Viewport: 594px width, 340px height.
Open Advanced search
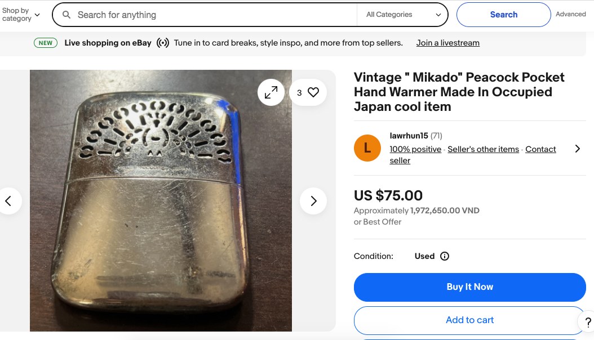[571, 14]
